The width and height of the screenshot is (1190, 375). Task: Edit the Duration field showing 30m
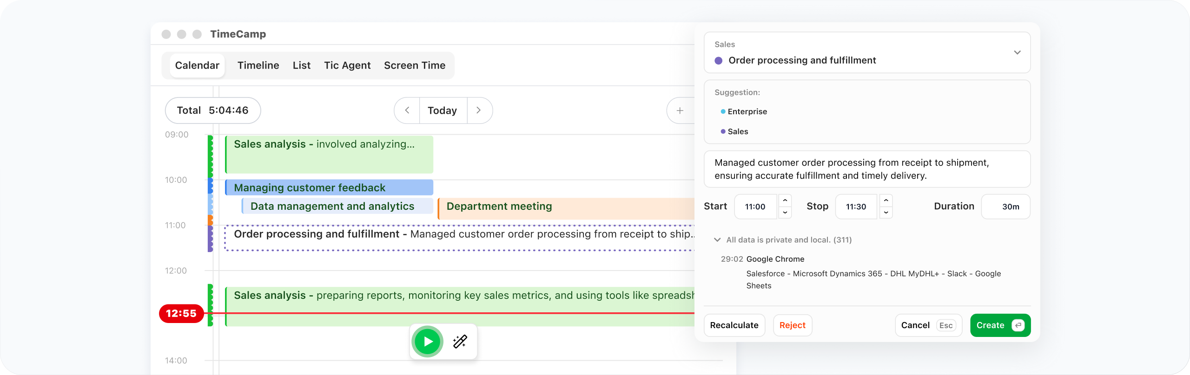[x=1006, y=207]
